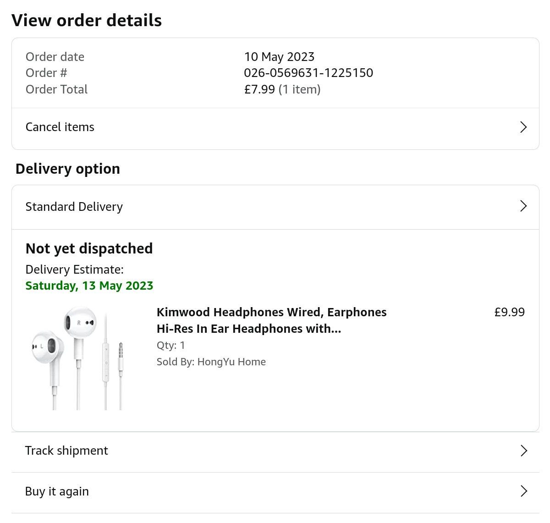Screen dimensions: 550x523
Task: Open the Kimwood earphones product image
Action: 77,358
